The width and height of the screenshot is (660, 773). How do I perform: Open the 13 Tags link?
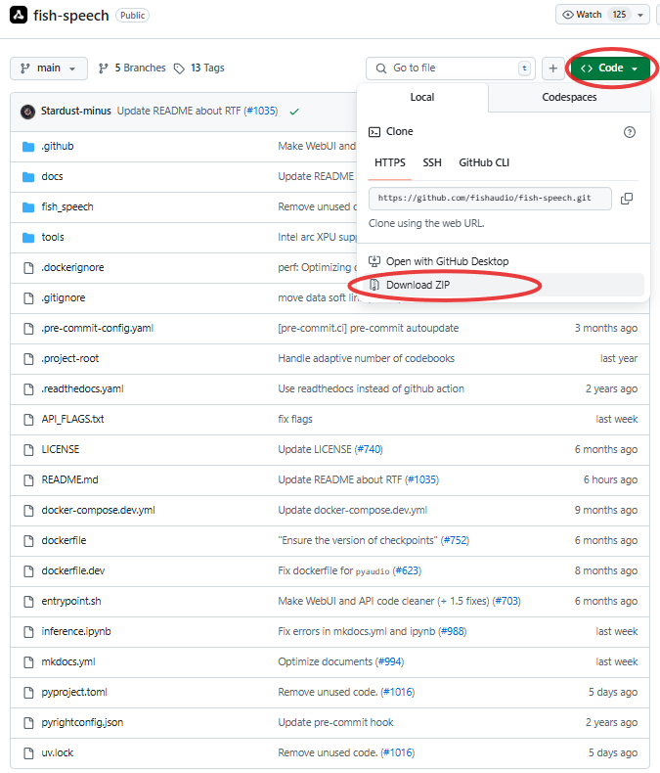click(x=199, y=68)
